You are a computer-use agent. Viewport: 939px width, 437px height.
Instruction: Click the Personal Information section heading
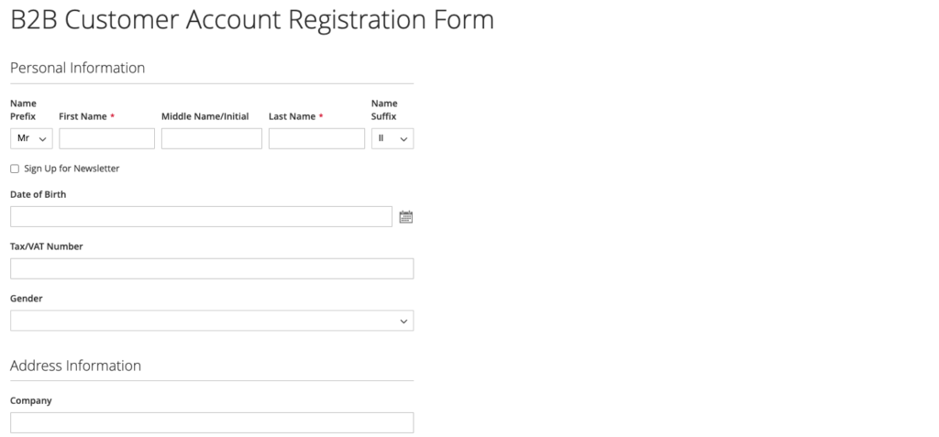pyautogui.click(x=77, y=68)
